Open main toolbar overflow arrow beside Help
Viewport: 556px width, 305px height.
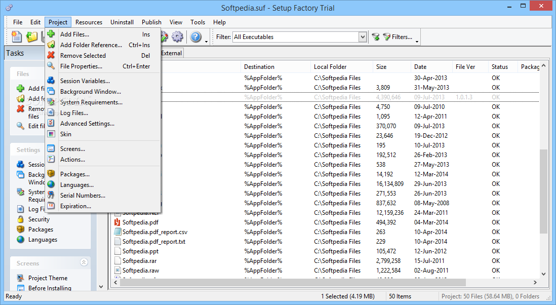tap(207, 42)
